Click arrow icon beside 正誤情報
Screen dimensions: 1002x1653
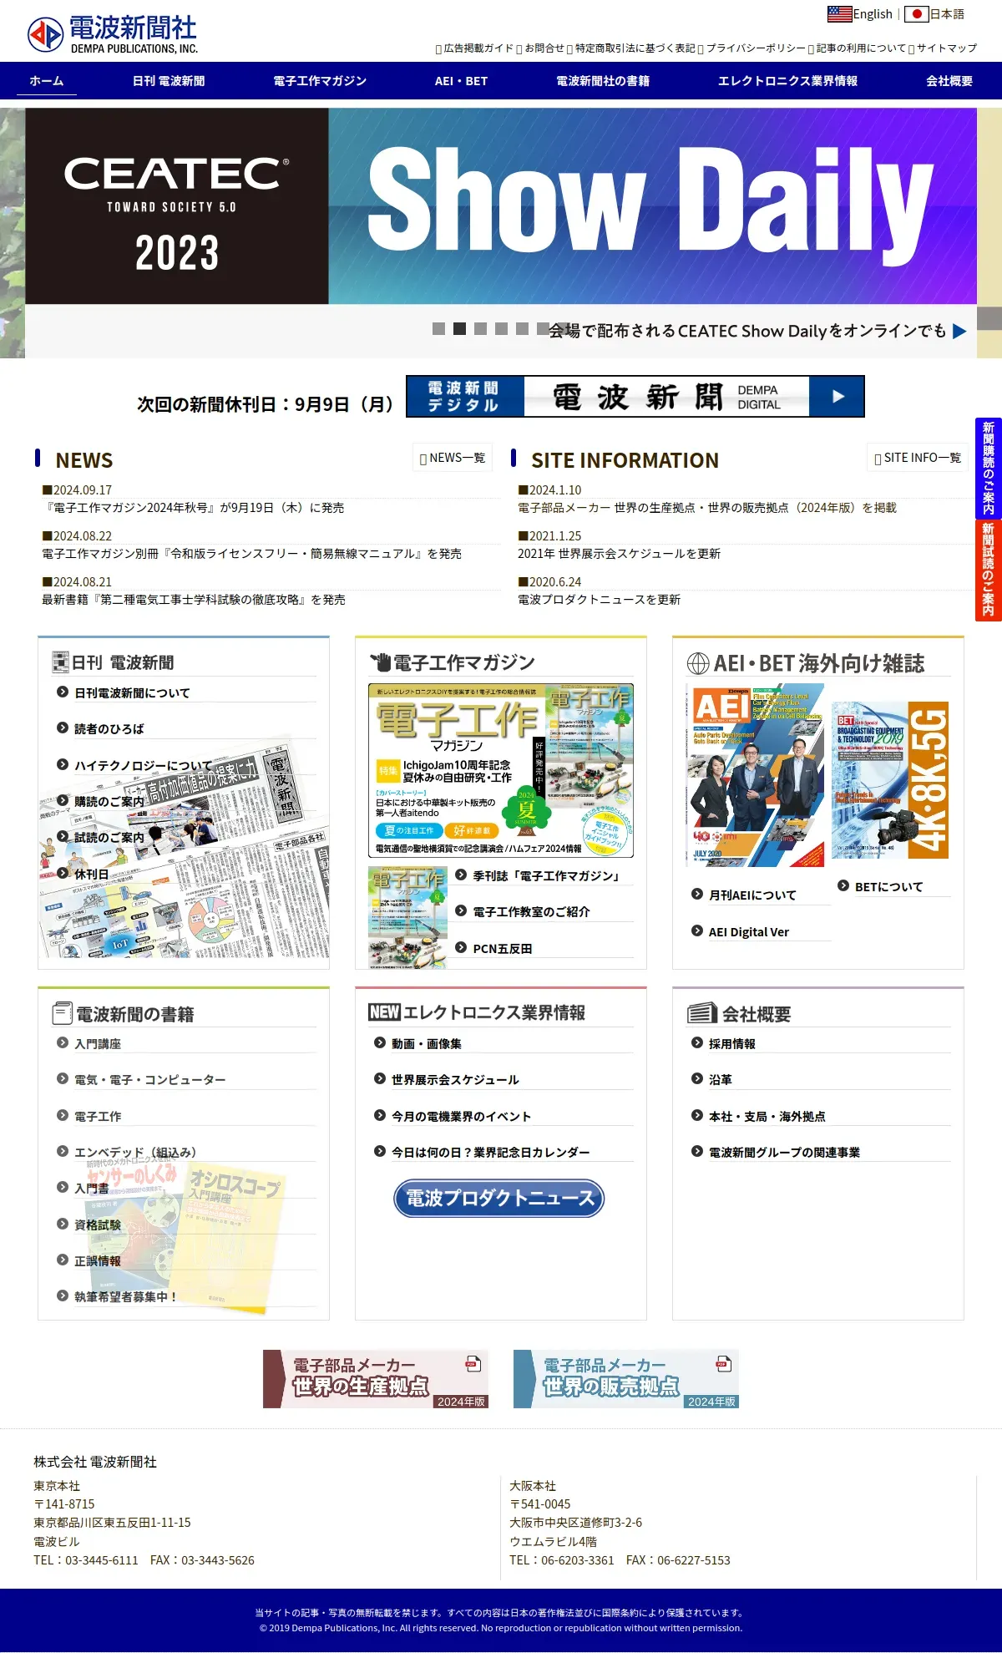coord(63,1260)
